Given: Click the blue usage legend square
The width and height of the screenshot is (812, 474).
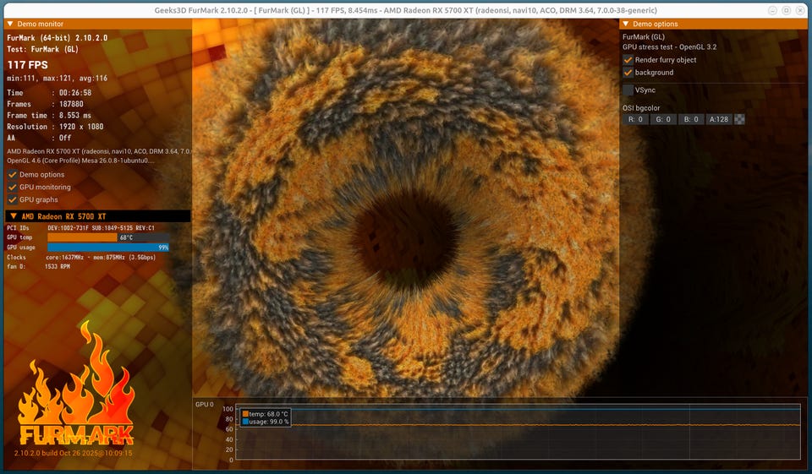Looking at the screenshot, I should click(245, 422).
